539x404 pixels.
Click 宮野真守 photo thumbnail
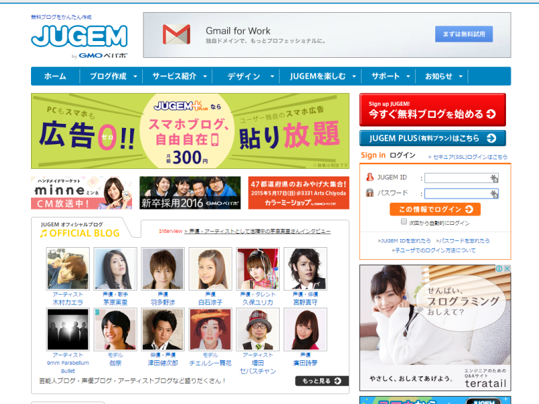[x=305, y=269]
